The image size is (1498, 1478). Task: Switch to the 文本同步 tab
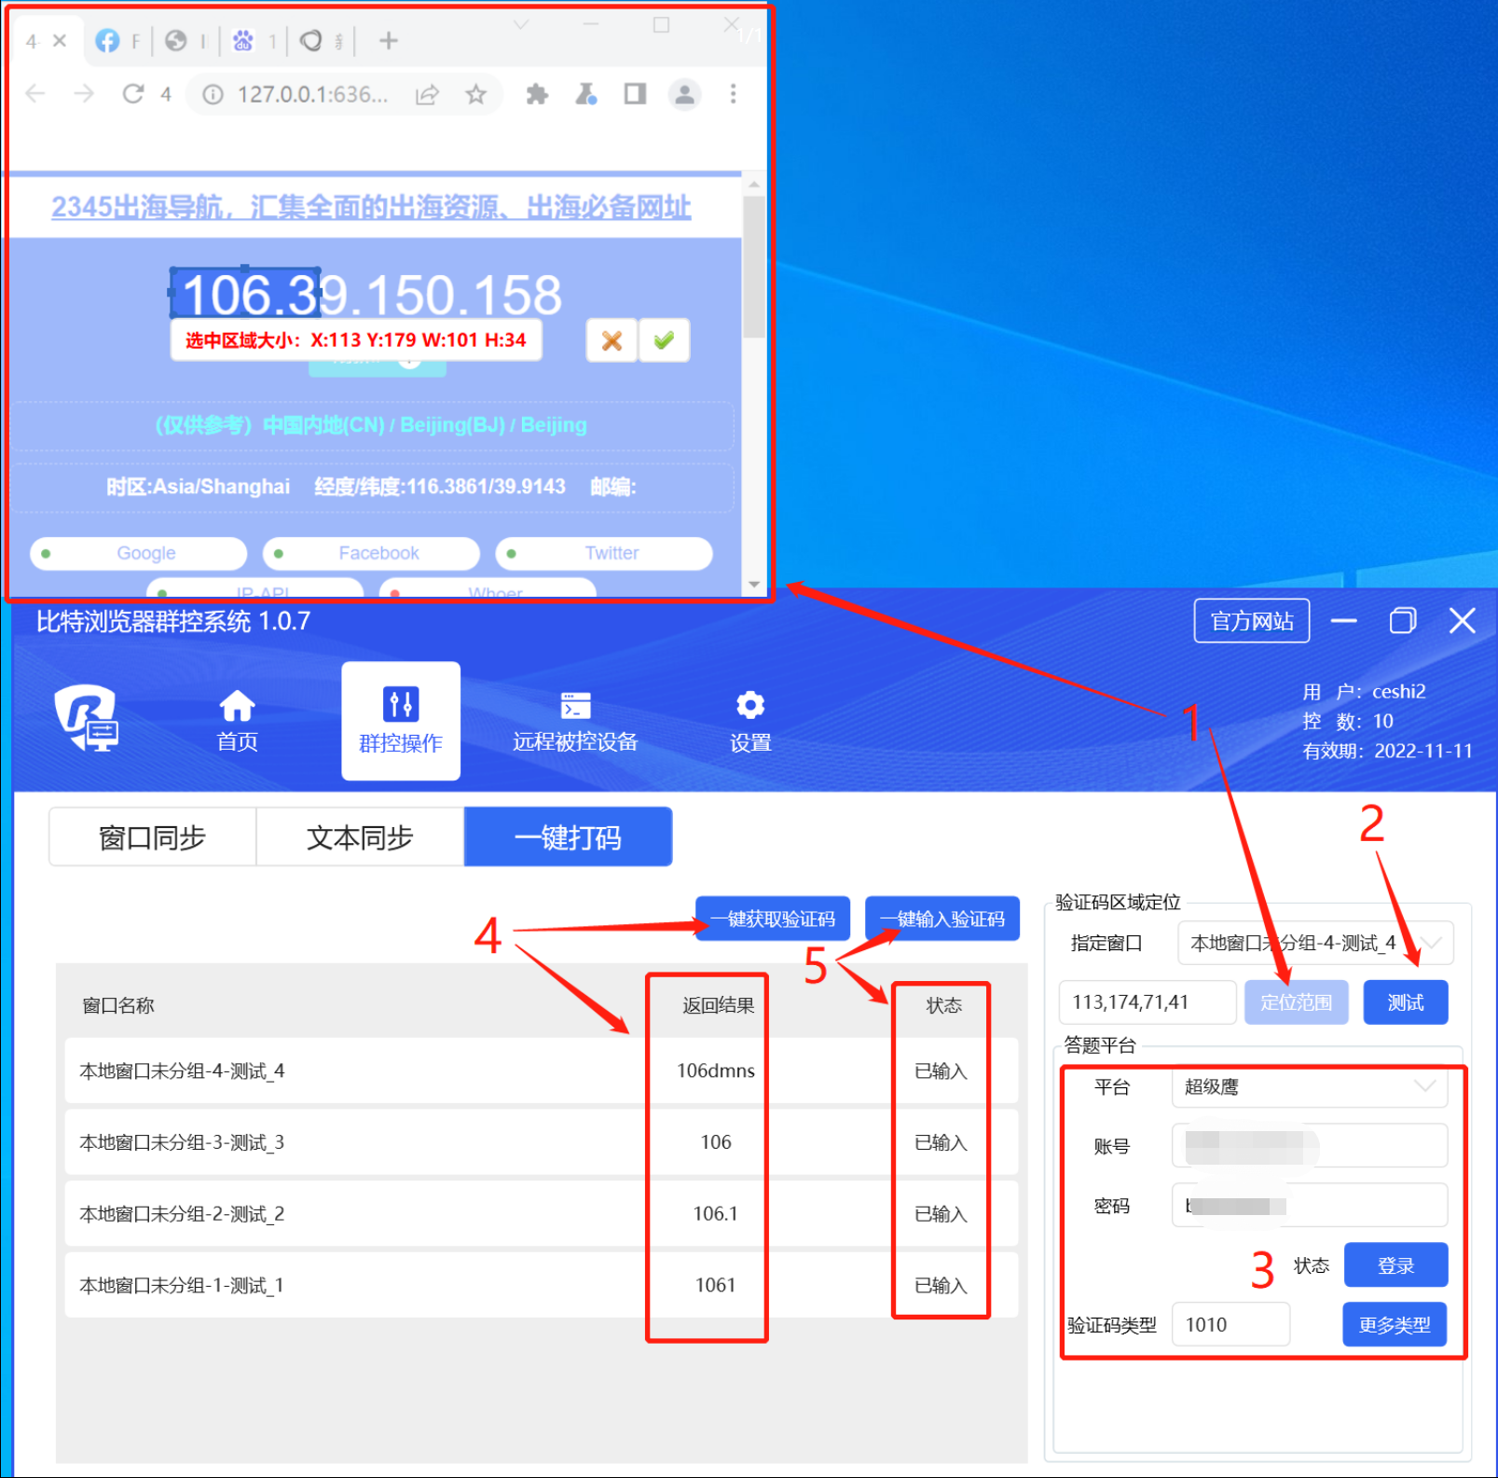point(360,837)
